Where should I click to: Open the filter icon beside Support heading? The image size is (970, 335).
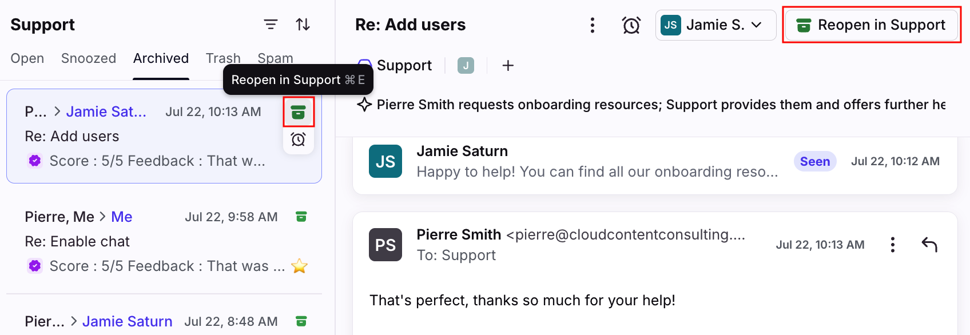271,25
